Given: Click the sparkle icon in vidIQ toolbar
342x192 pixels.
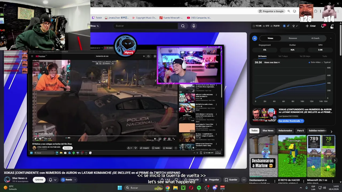Looking at the screenshot, I should click(297, 26).
